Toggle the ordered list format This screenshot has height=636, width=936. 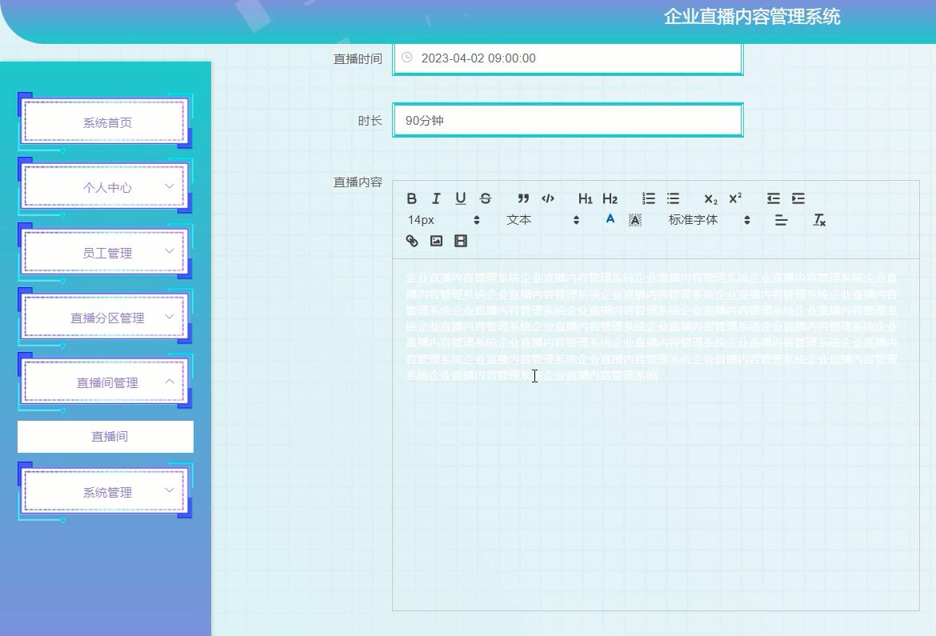(x=648, y=198)
